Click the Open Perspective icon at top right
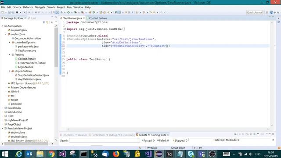This screenshot has width=281, height=158. coord(267,12)
